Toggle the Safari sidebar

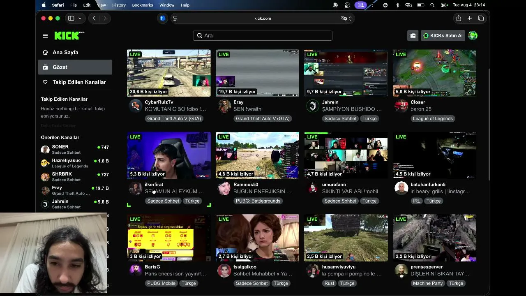pyautogui.click(x=71, y=18)
